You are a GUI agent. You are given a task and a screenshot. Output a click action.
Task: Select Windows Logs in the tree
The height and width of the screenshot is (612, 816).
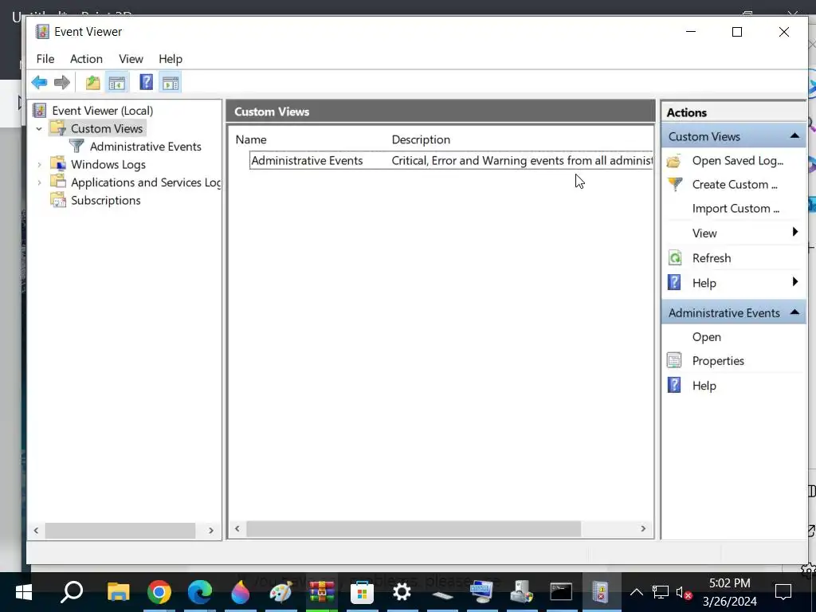pos(108,164)
